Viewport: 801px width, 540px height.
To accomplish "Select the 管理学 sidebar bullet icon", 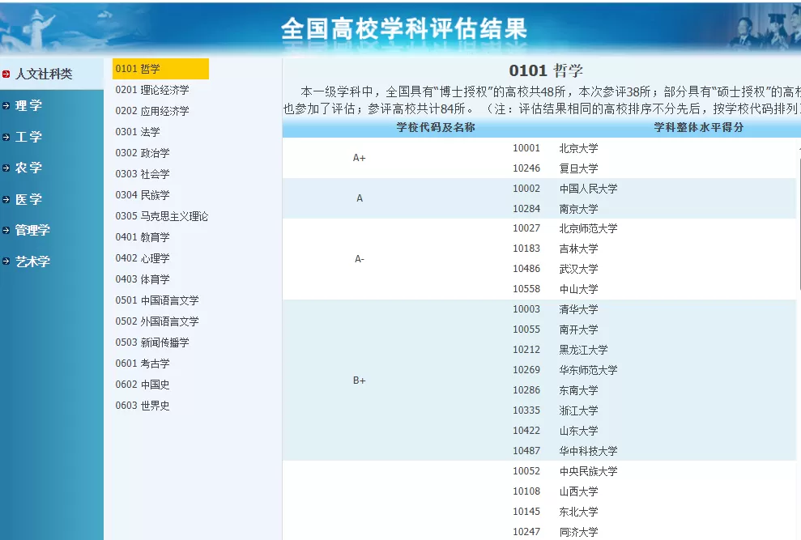I will [6, 230].
